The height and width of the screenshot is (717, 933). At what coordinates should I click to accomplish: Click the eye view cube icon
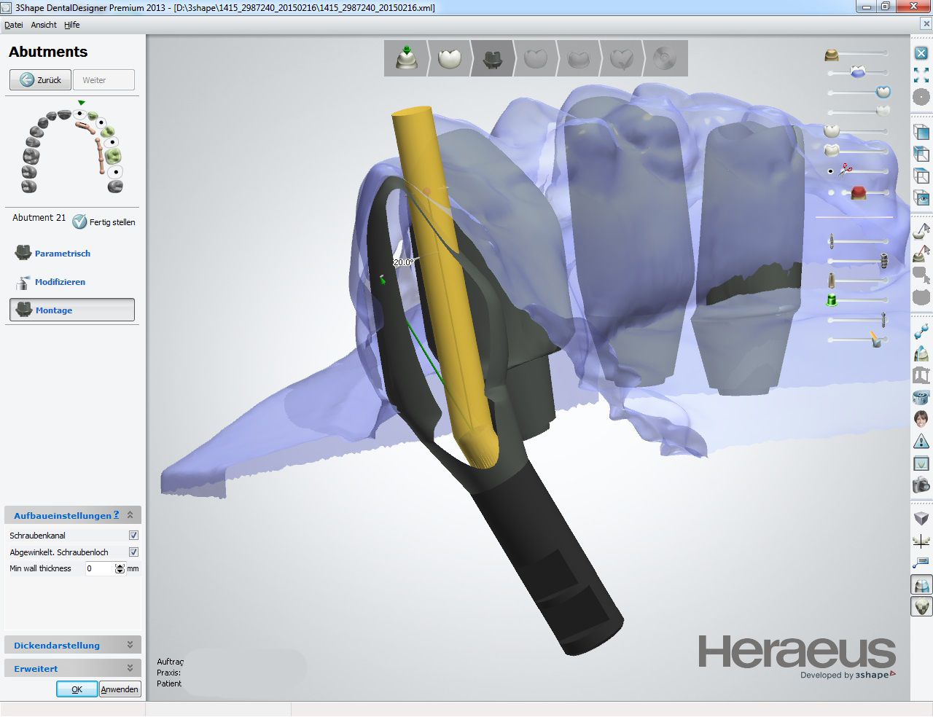click(921, 198)
